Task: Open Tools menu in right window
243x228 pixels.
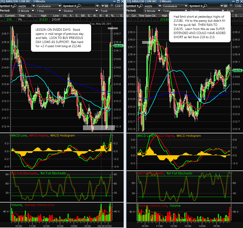Action: (x=234, y=11)
